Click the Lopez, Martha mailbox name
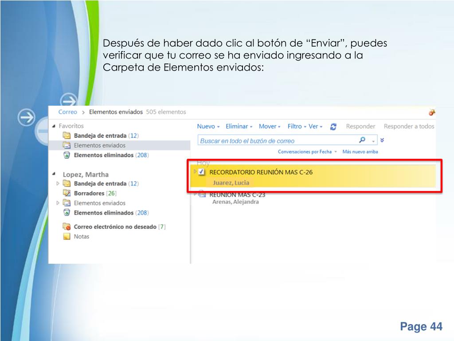 click(86, 174)
